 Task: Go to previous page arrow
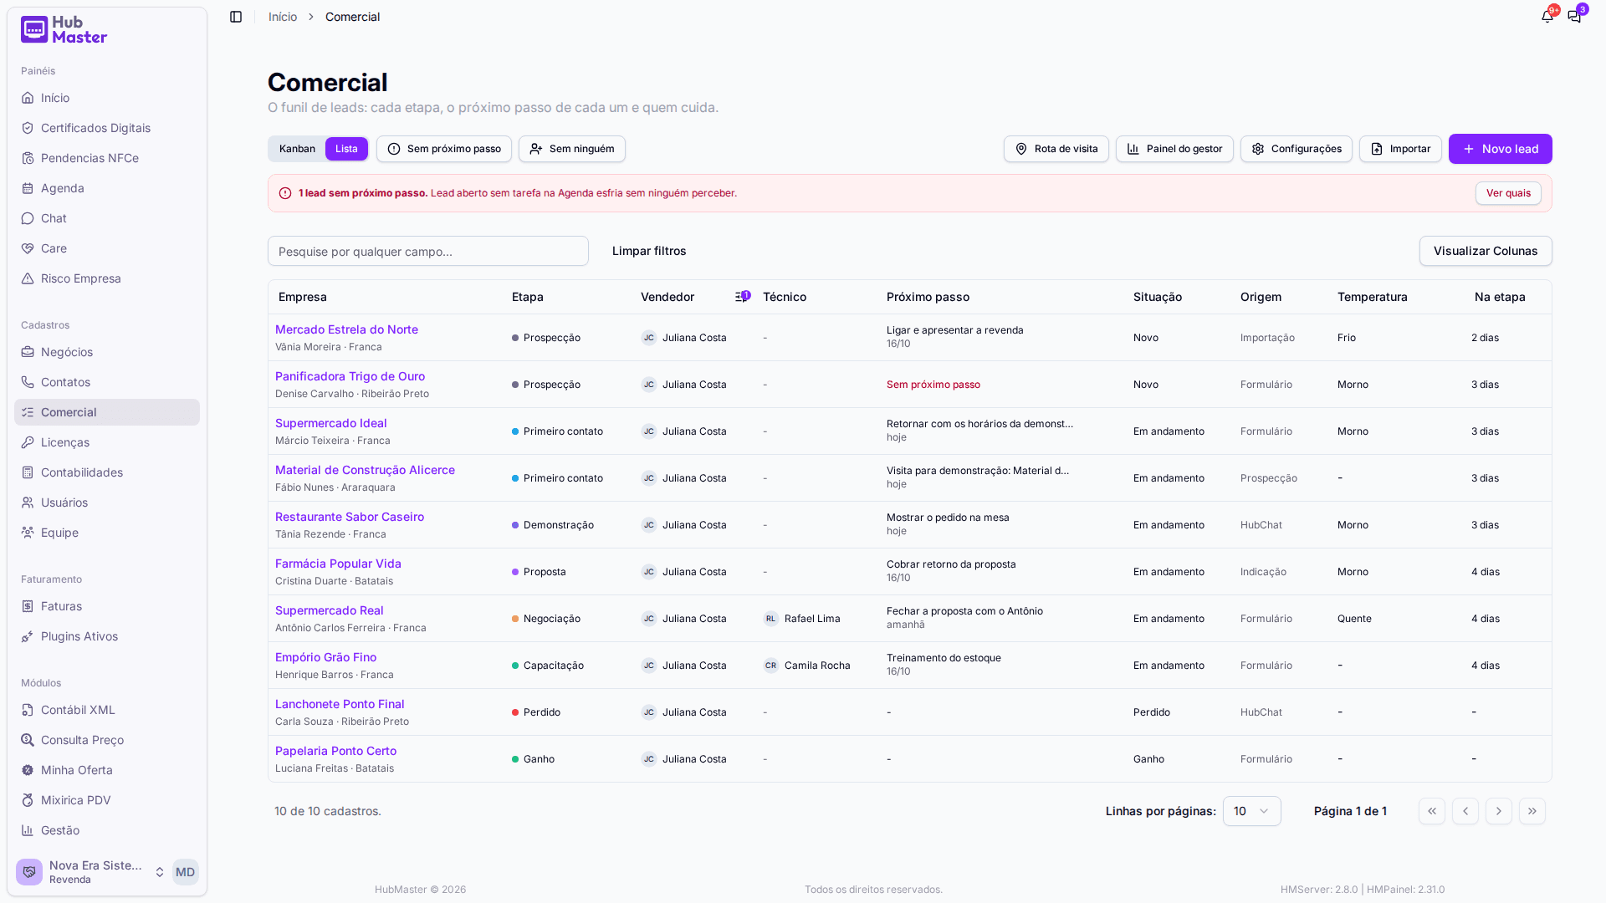coord(1465,811)
